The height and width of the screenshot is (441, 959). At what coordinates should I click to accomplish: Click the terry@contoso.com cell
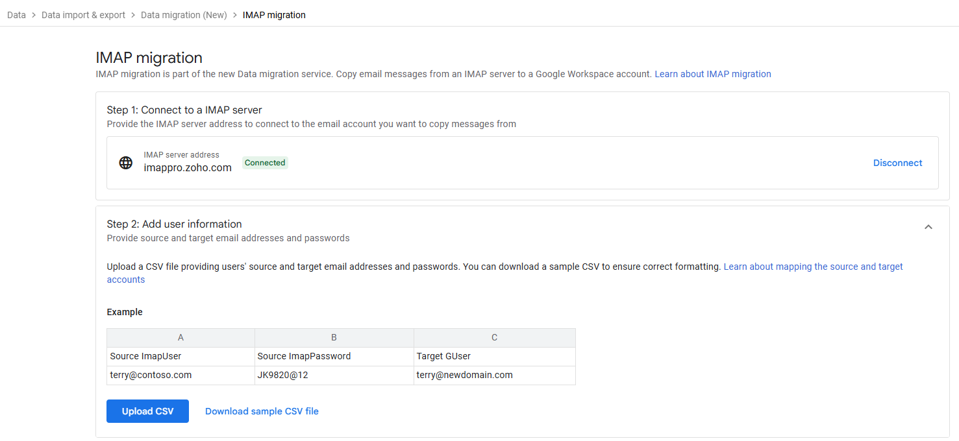pyautogui.click(x=181, y=375)
